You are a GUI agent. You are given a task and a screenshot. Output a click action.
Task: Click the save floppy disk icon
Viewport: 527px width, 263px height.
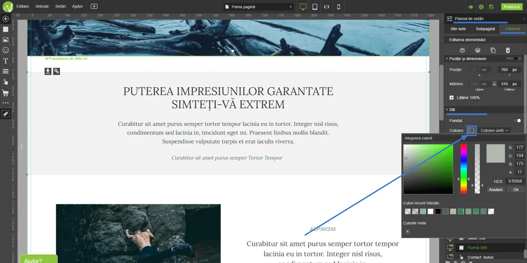(x=491, y=7)
